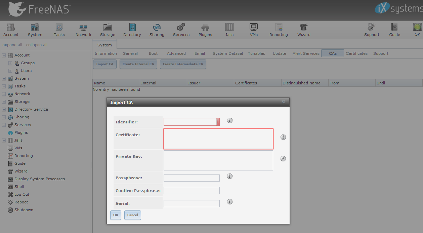This screenshot has width=423, height=233.
Task: Cancel the Import CA dialog
Action: point(132,215)
